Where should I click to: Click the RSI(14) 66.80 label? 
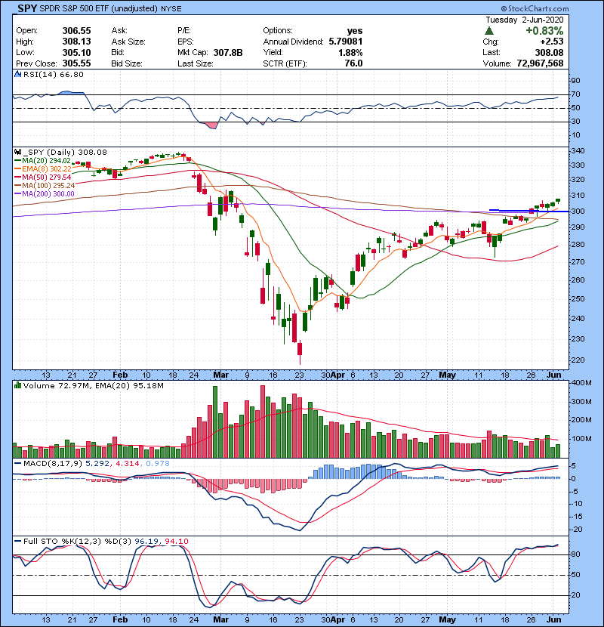(53, 74)
